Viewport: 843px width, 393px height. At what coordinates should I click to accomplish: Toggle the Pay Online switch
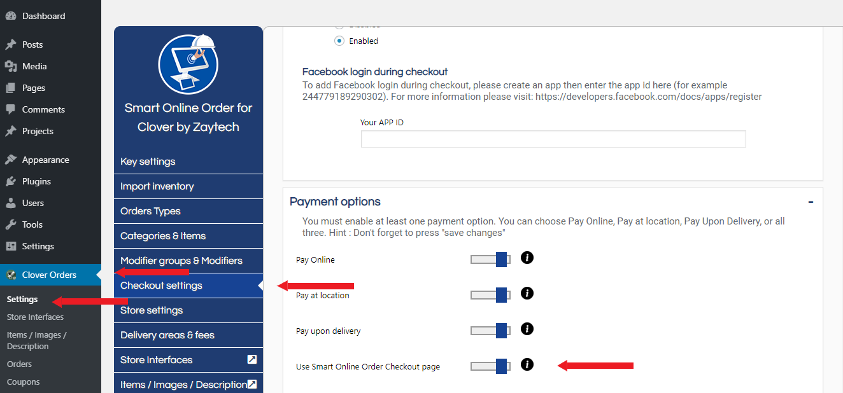pyautogui.click(x=490, y=259)
